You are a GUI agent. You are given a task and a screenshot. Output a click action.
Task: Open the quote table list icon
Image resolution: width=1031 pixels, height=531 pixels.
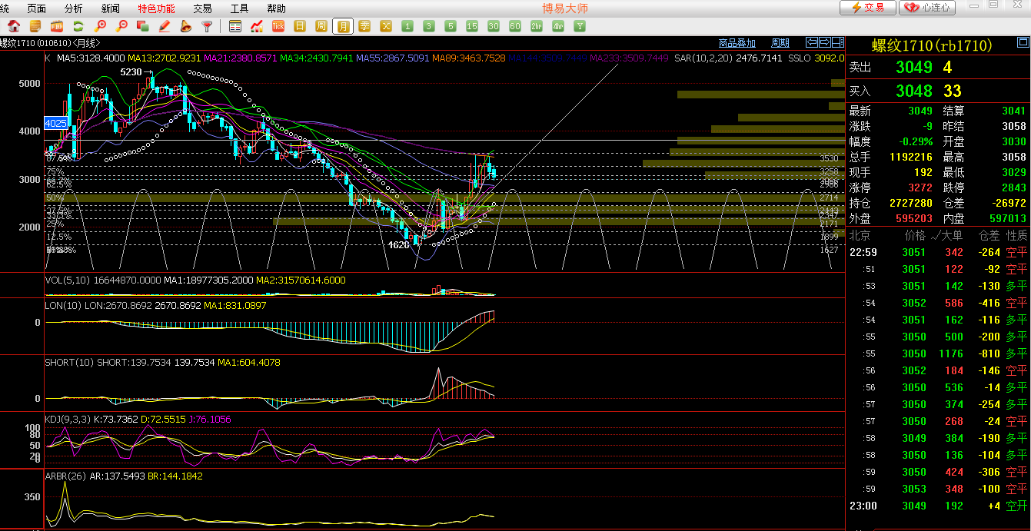(235, 26)
